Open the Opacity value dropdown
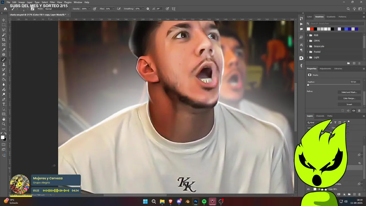Image resolution: width=366 pixels, height=206 pixels. tap(89, 9)
